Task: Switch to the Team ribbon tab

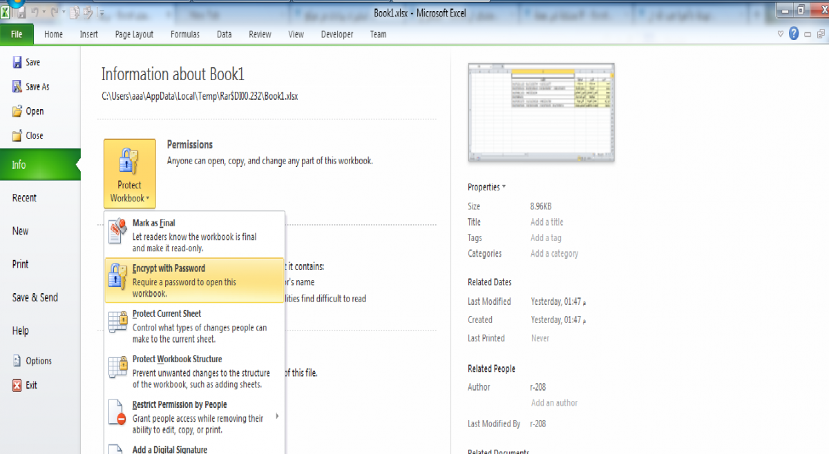Action: 379,34
